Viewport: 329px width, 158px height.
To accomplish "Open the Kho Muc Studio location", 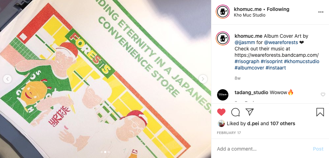I will (x=249, y=15).
